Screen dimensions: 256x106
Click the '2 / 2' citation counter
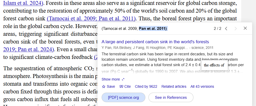point(217,29)
